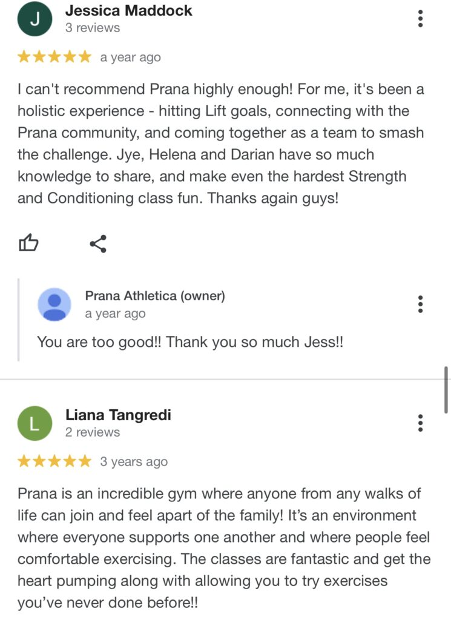Click Prana Athletica (owner) name
Screen dimensions: 451x620
[x=155, y=296]
